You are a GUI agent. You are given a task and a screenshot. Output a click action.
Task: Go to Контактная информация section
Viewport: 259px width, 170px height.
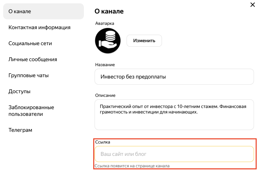point(39,27)
